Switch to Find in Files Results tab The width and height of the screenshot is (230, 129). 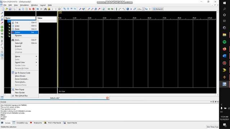coord(54,123)
